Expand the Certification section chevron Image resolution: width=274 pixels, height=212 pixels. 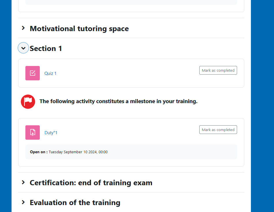click(x=23, y=182)
